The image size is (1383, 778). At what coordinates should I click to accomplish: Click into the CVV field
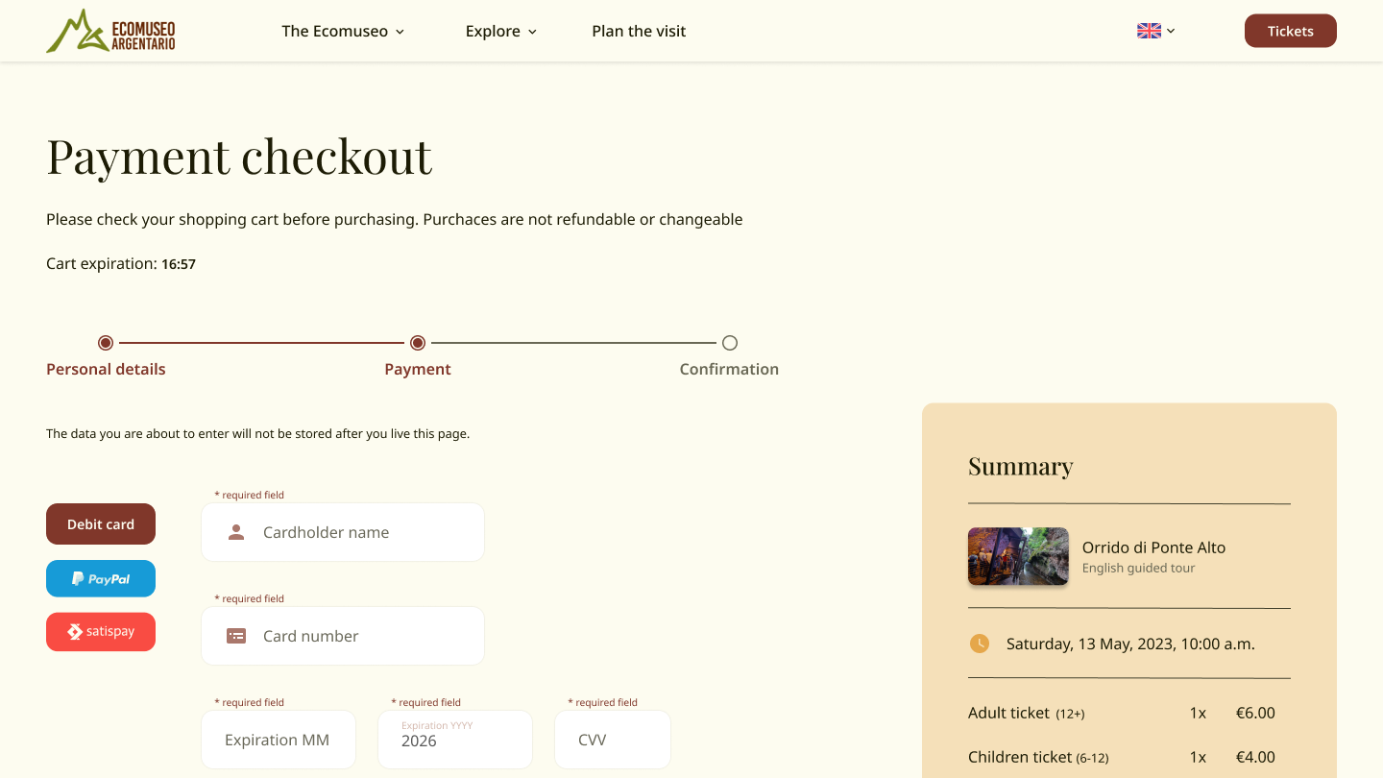pos(613,740)
